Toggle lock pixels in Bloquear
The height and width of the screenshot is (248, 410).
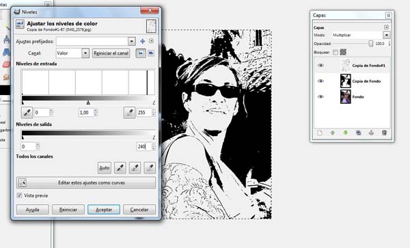point(336,53)
